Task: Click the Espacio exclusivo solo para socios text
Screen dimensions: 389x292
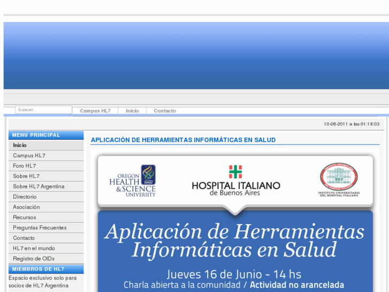Action: (x=43, y=282)
